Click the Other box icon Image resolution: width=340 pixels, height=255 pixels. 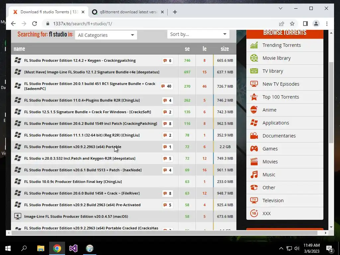pyautogui.click(x=254, y=187)
